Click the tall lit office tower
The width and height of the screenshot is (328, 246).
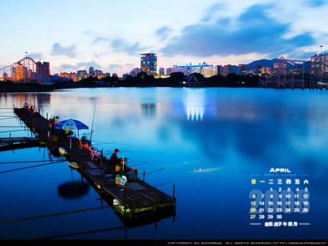[149, 64]
